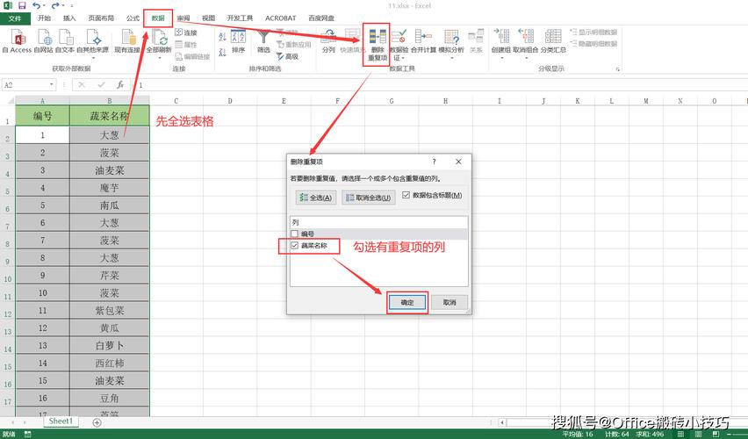Click the 确定 button in dialog
The image size is (748, 439).
406,303
